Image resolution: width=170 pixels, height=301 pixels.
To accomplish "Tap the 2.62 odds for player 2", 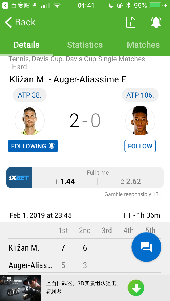I will [133, 181].
